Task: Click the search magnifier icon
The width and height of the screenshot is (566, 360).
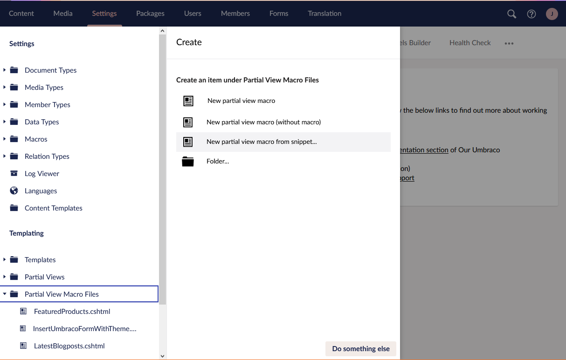Action: (511, 14)
